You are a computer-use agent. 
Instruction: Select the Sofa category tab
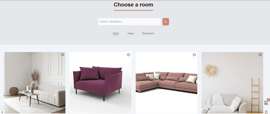tap(116, 33)
